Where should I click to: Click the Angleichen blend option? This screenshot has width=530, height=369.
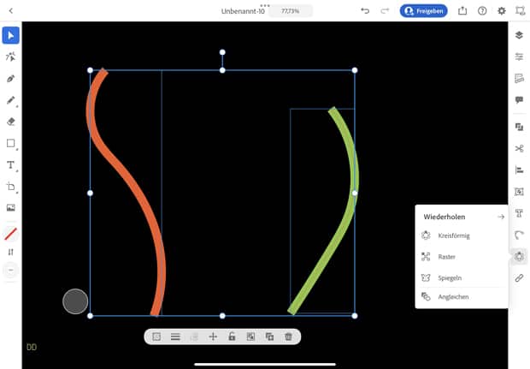(x=453, y=297)
